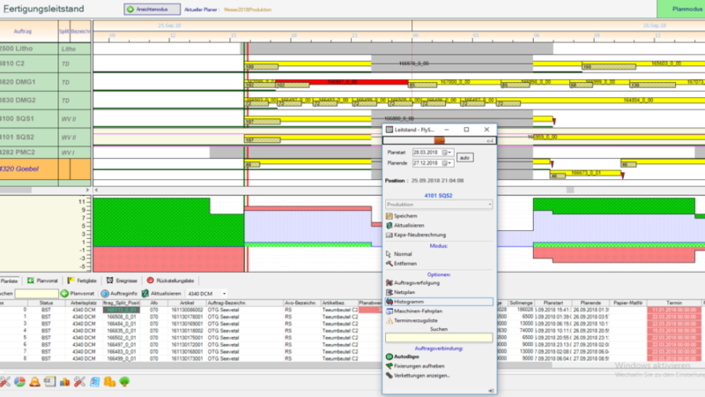The width and height of the screenshot is (705, 397).
Task: Click the checklist icon in bottom toolbar
Action: pos(94,382)
